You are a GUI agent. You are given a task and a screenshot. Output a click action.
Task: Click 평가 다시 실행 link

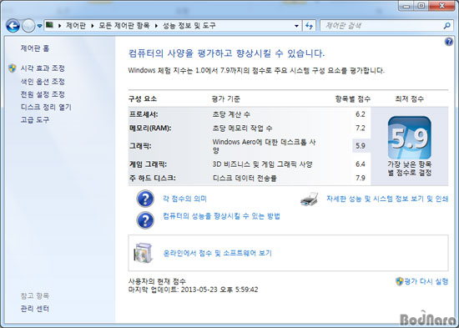click(x=426, y=281)
